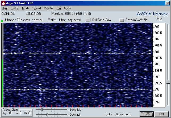This screenshot has height=118, width=171.
Task: Select the Agc visual gain radio button
Action: click(x=11, y=113)
